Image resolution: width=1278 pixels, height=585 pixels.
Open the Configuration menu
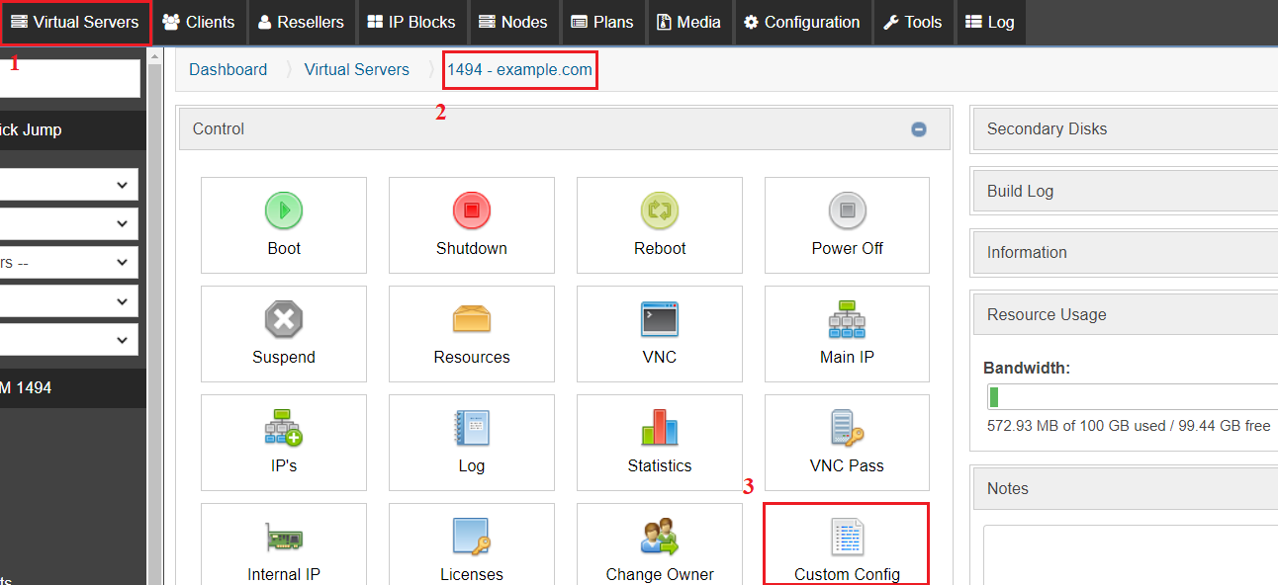tap(802, 22)
